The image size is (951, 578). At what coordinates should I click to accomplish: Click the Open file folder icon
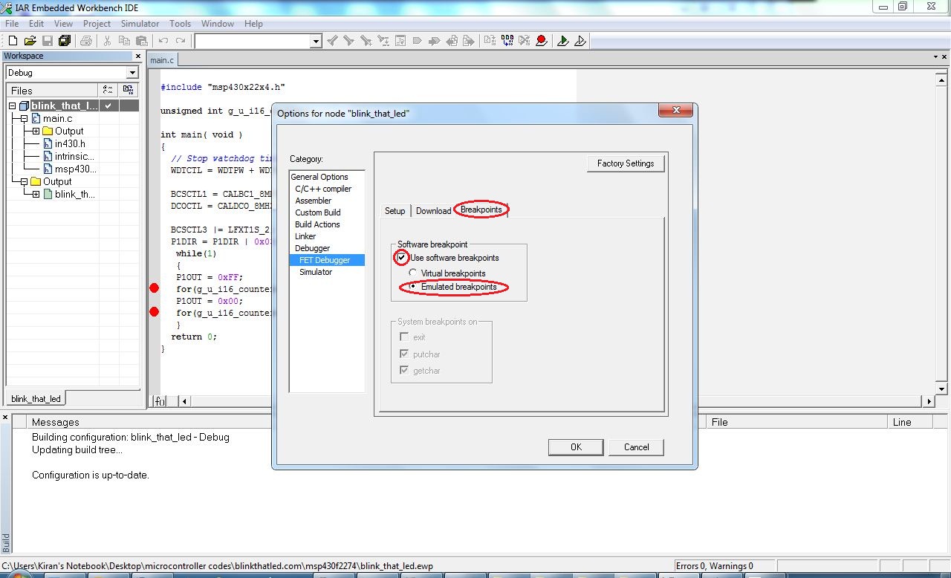30,41
